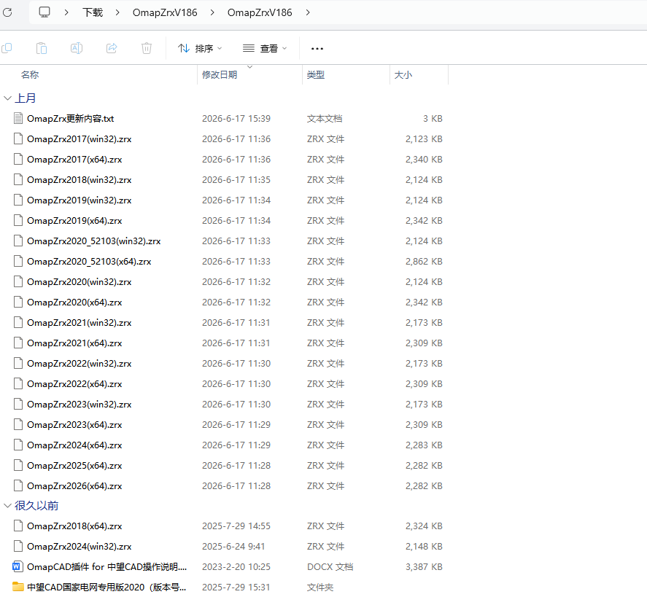Click file name OmapZrx2018(x64).zrx
647x605 pixels.
point(74,526)
